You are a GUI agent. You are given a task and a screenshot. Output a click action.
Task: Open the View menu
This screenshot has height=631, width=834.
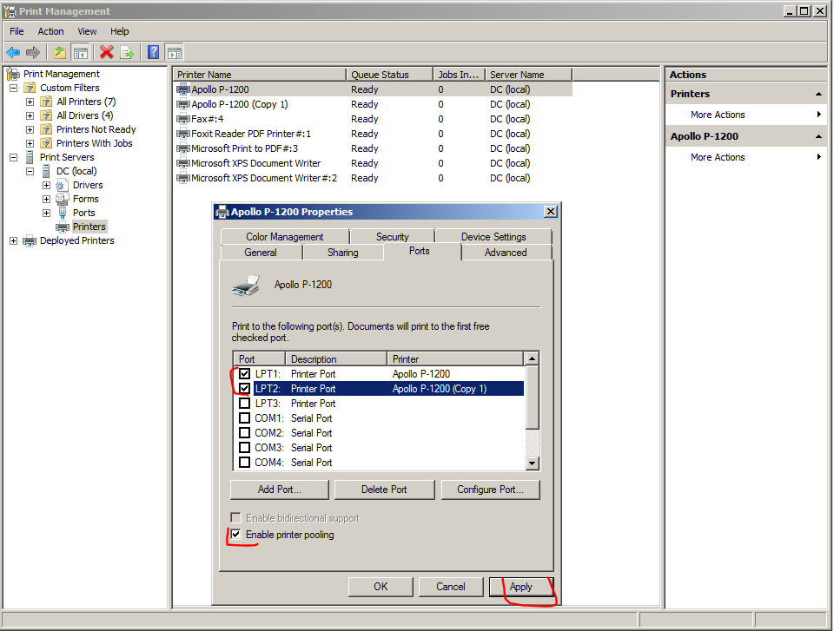87,31
